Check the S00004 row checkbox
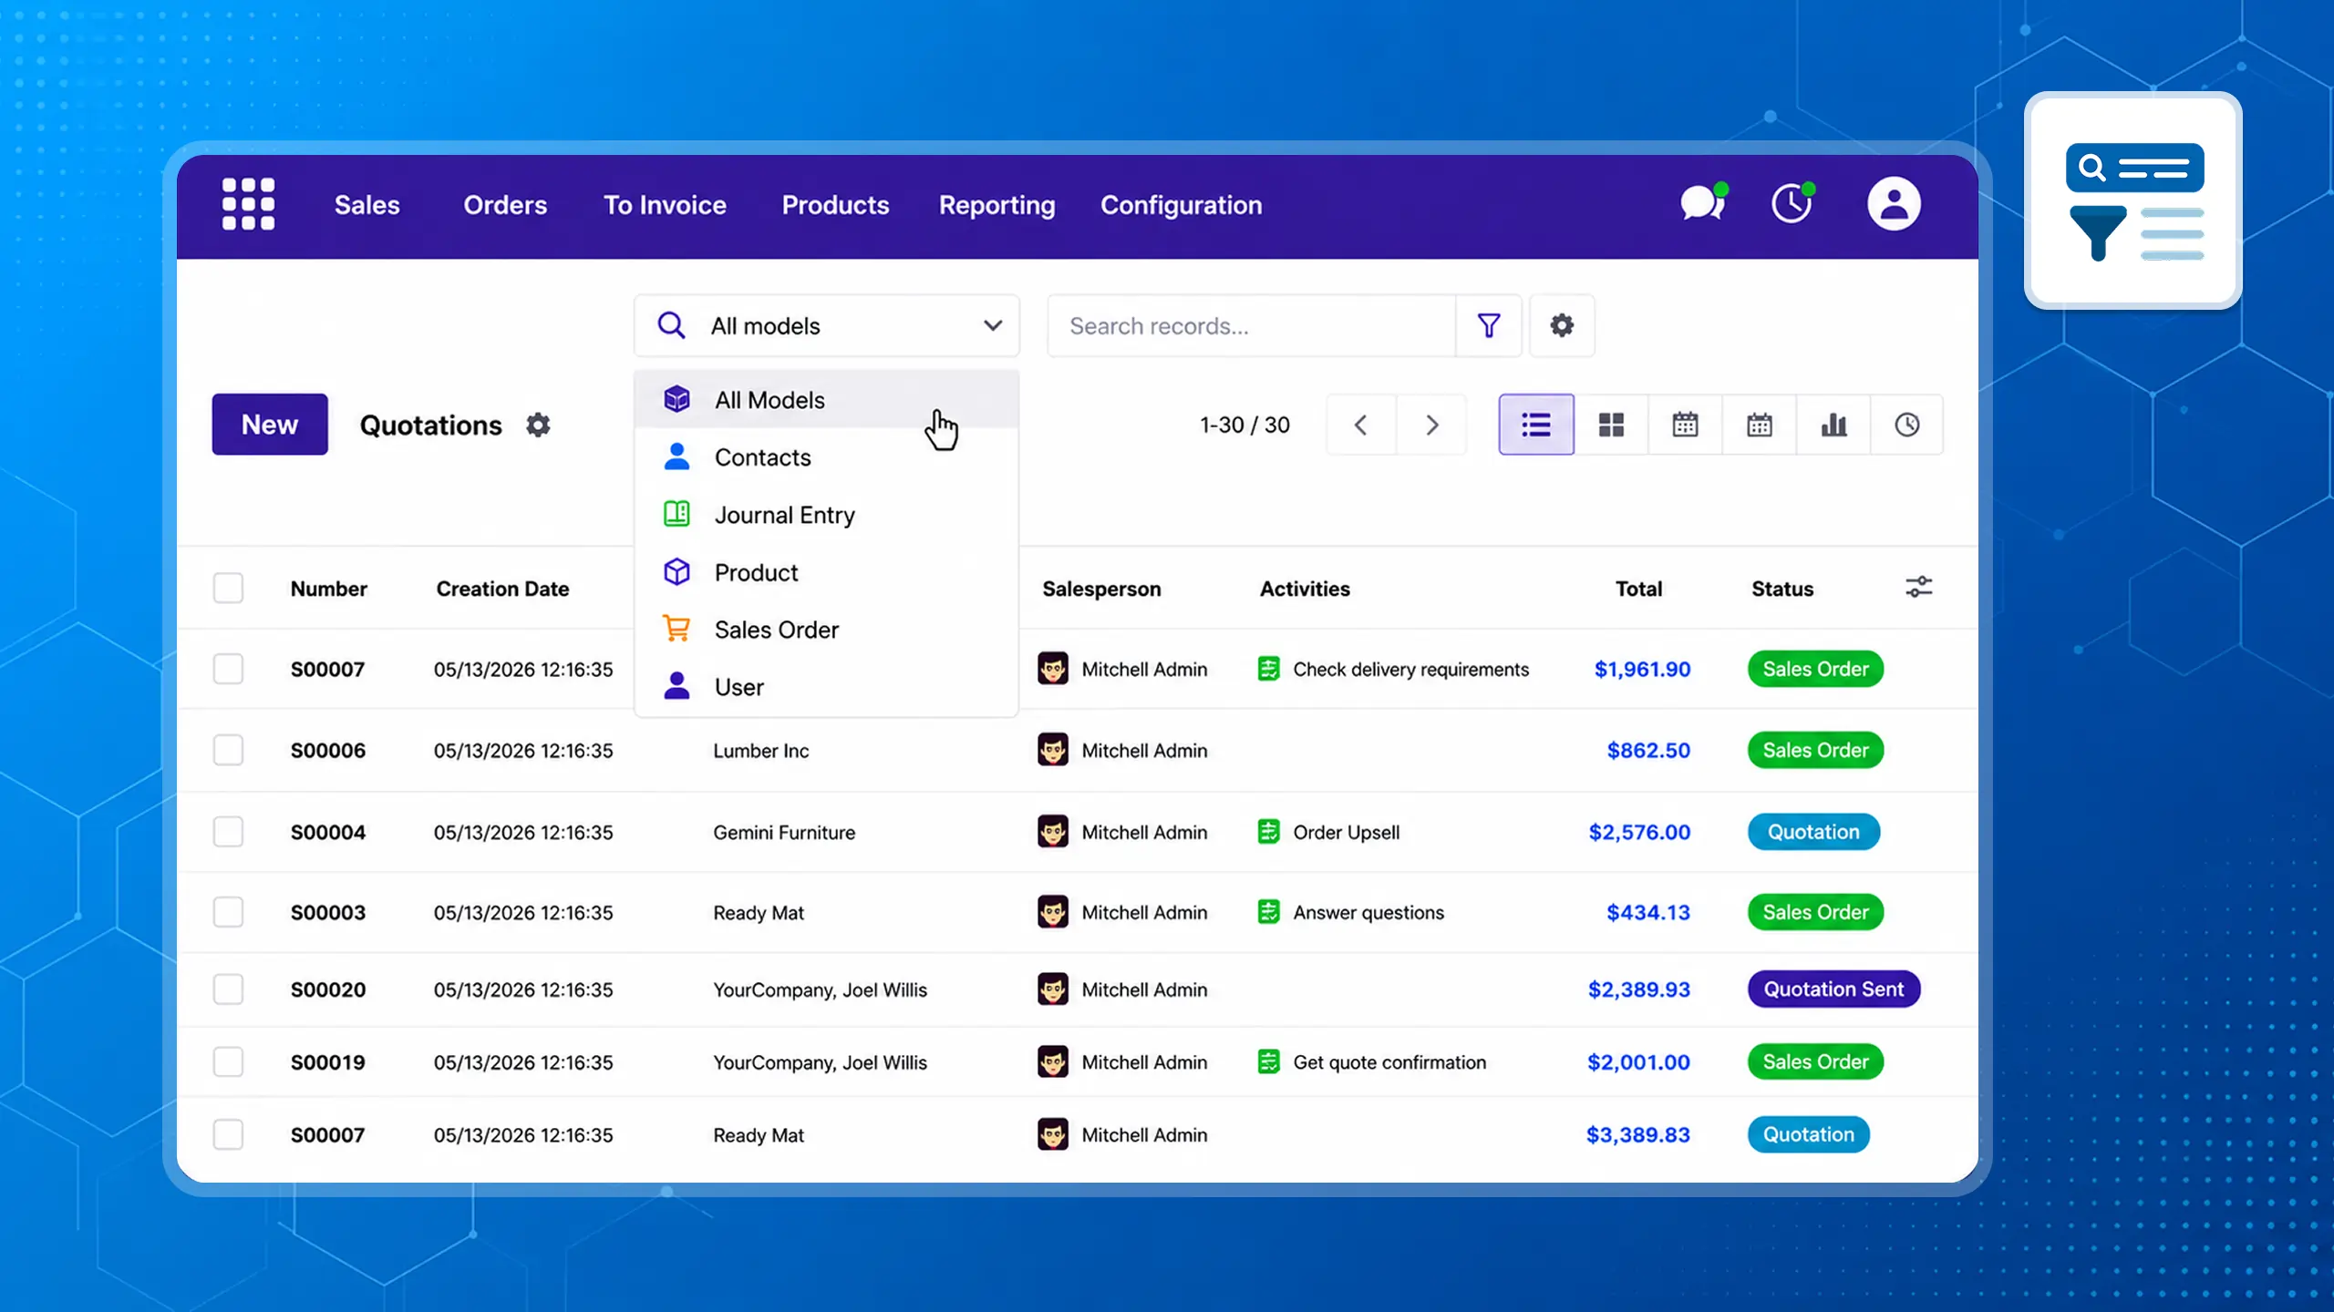The height and width of the screenshot is (1312, 2334). click(x=228, y=831)
